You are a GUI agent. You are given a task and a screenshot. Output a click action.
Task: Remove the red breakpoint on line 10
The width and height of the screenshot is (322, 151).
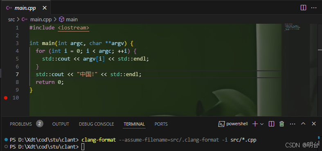[x=6, y=98]
